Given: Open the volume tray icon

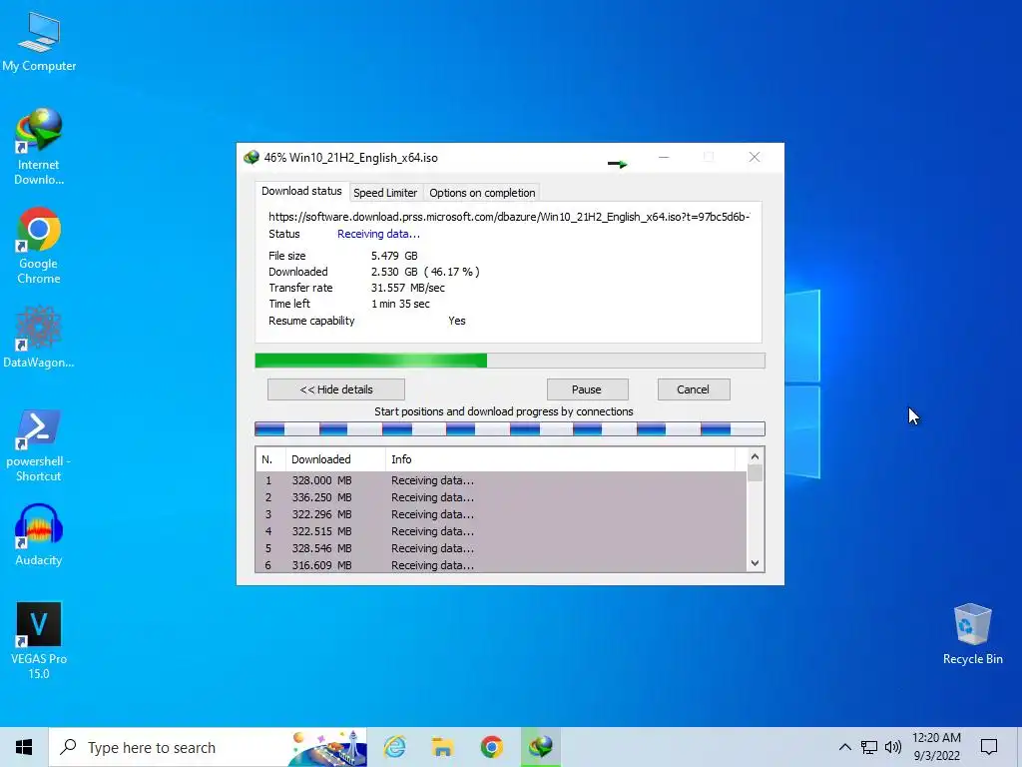Looking at the screenshot, I should (x=893, y=747).
